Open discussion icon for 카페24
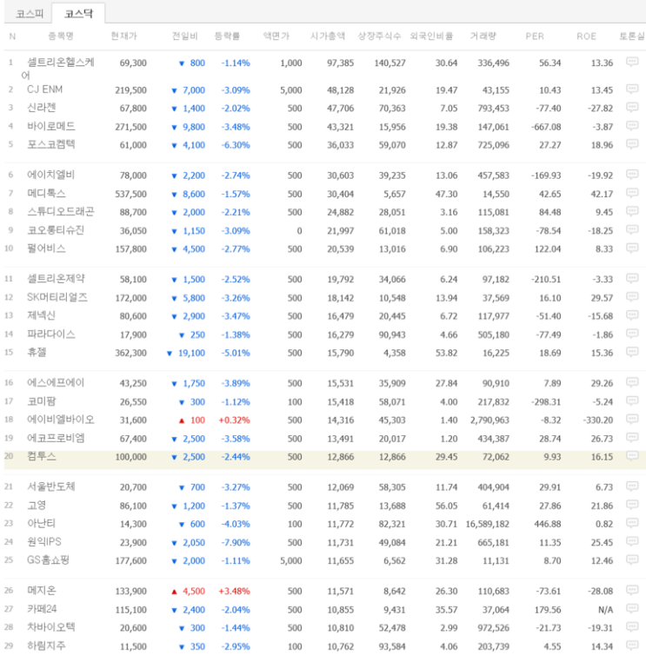This screenshot has height=655, width=646. [632, 609]
